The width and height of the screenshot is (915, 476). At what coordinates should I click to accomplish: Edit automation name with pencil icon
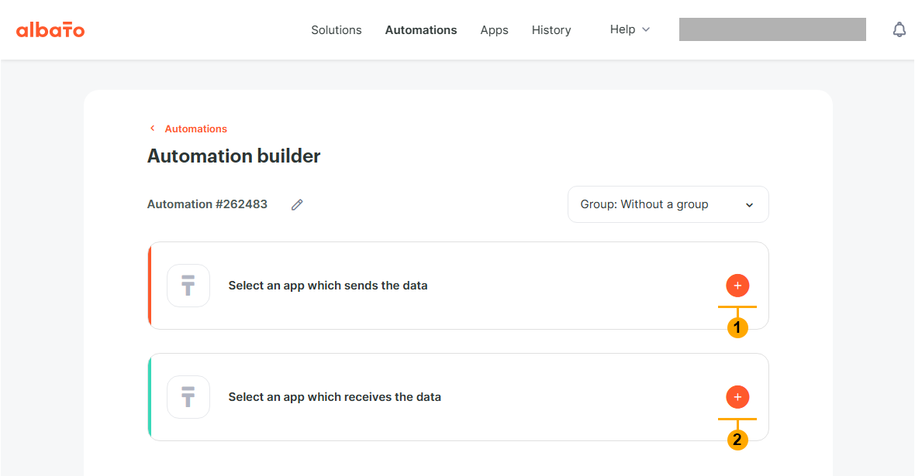(x=297, y=204)
